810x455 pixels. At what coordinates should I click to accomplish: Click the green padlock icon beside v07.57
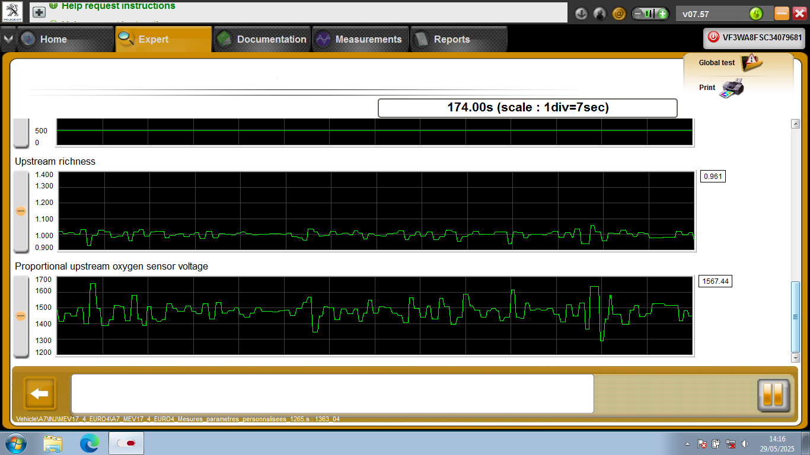click(755, 14)
